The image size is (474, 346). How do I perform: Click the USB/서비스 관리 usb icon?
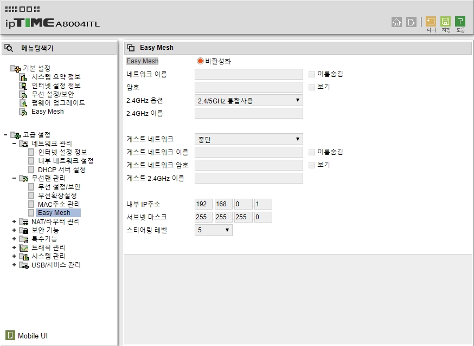[x=24, y=265]
